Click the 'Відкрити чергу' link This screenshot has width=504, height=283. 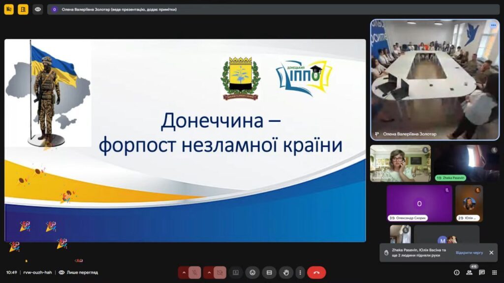click(469, 253)
